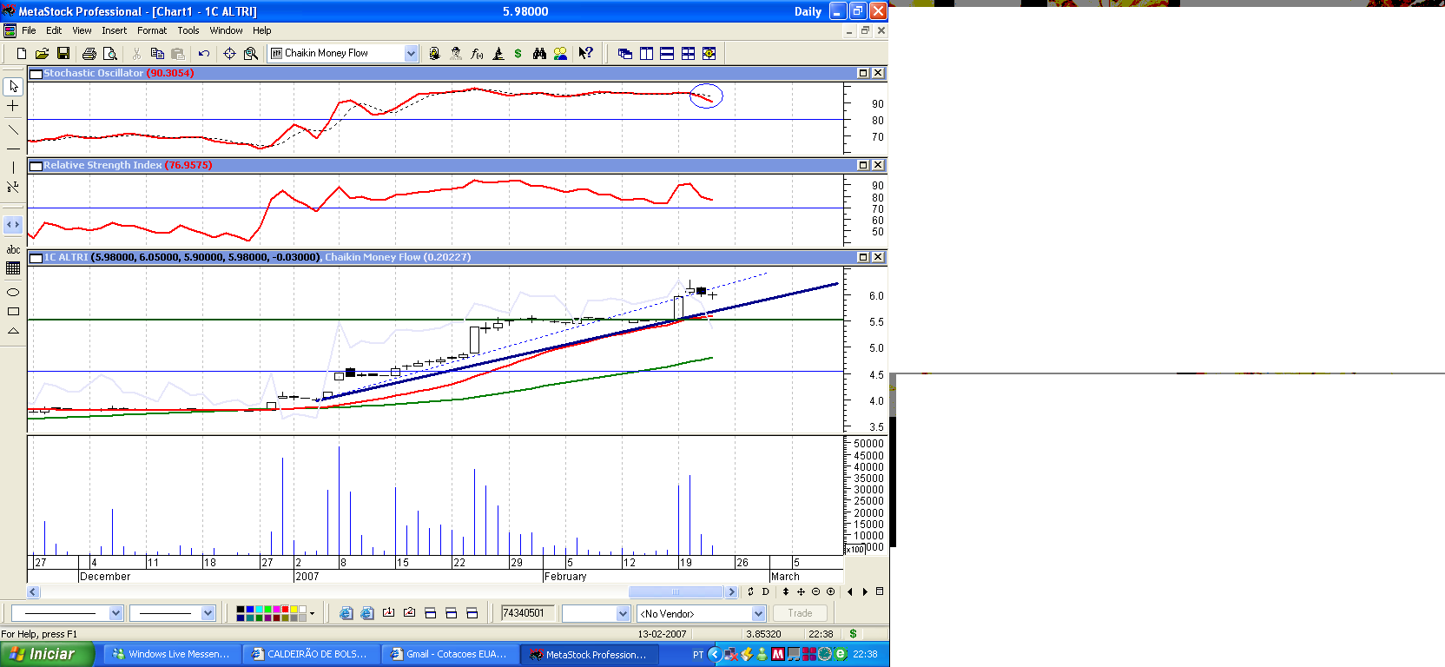The image size is (1445, 667).
Task: Select the Ellipse drawing tool
Action: tap(13, 292)
